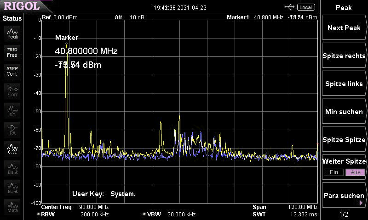Image resolution: width=368 pixels, height=220 pixels.
Task: Click the S.T. status icon
Action: pyautogui.click(x=12, y=110)
